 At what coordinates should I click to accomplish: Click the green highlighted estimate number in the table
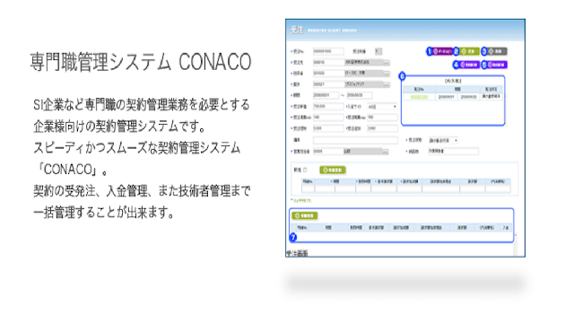point(419,97)
